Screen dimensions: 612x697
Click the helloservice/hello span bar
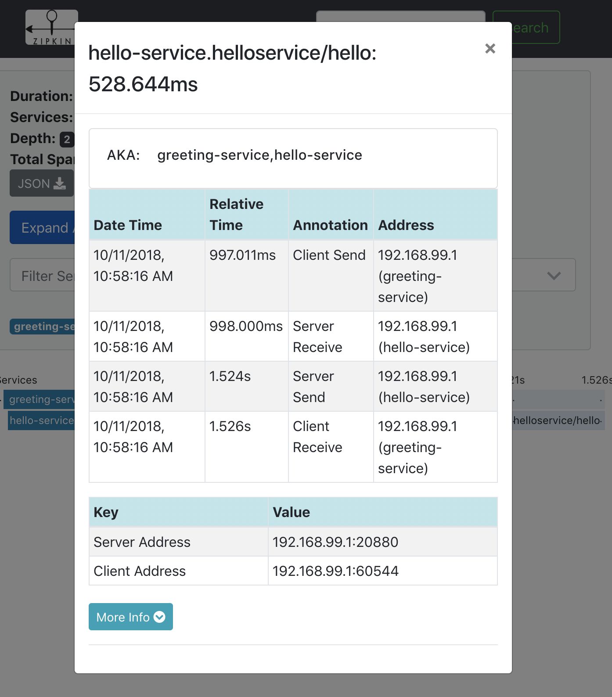[558, 420]
